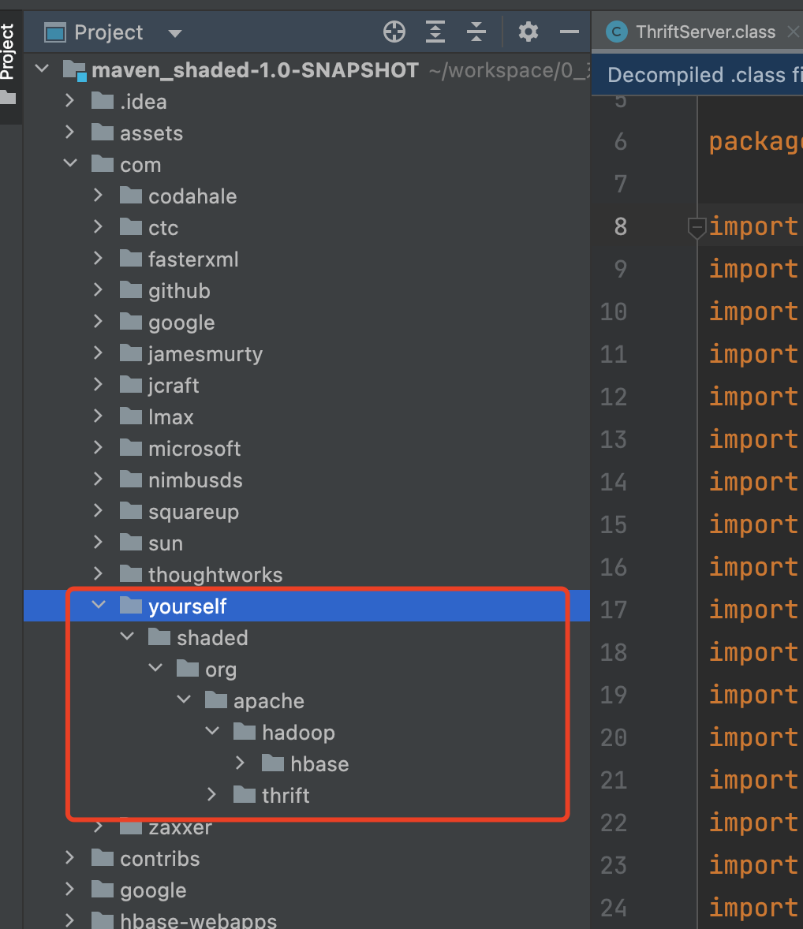
Task: Open Project panel settings gear
Action: pos(528,32)
